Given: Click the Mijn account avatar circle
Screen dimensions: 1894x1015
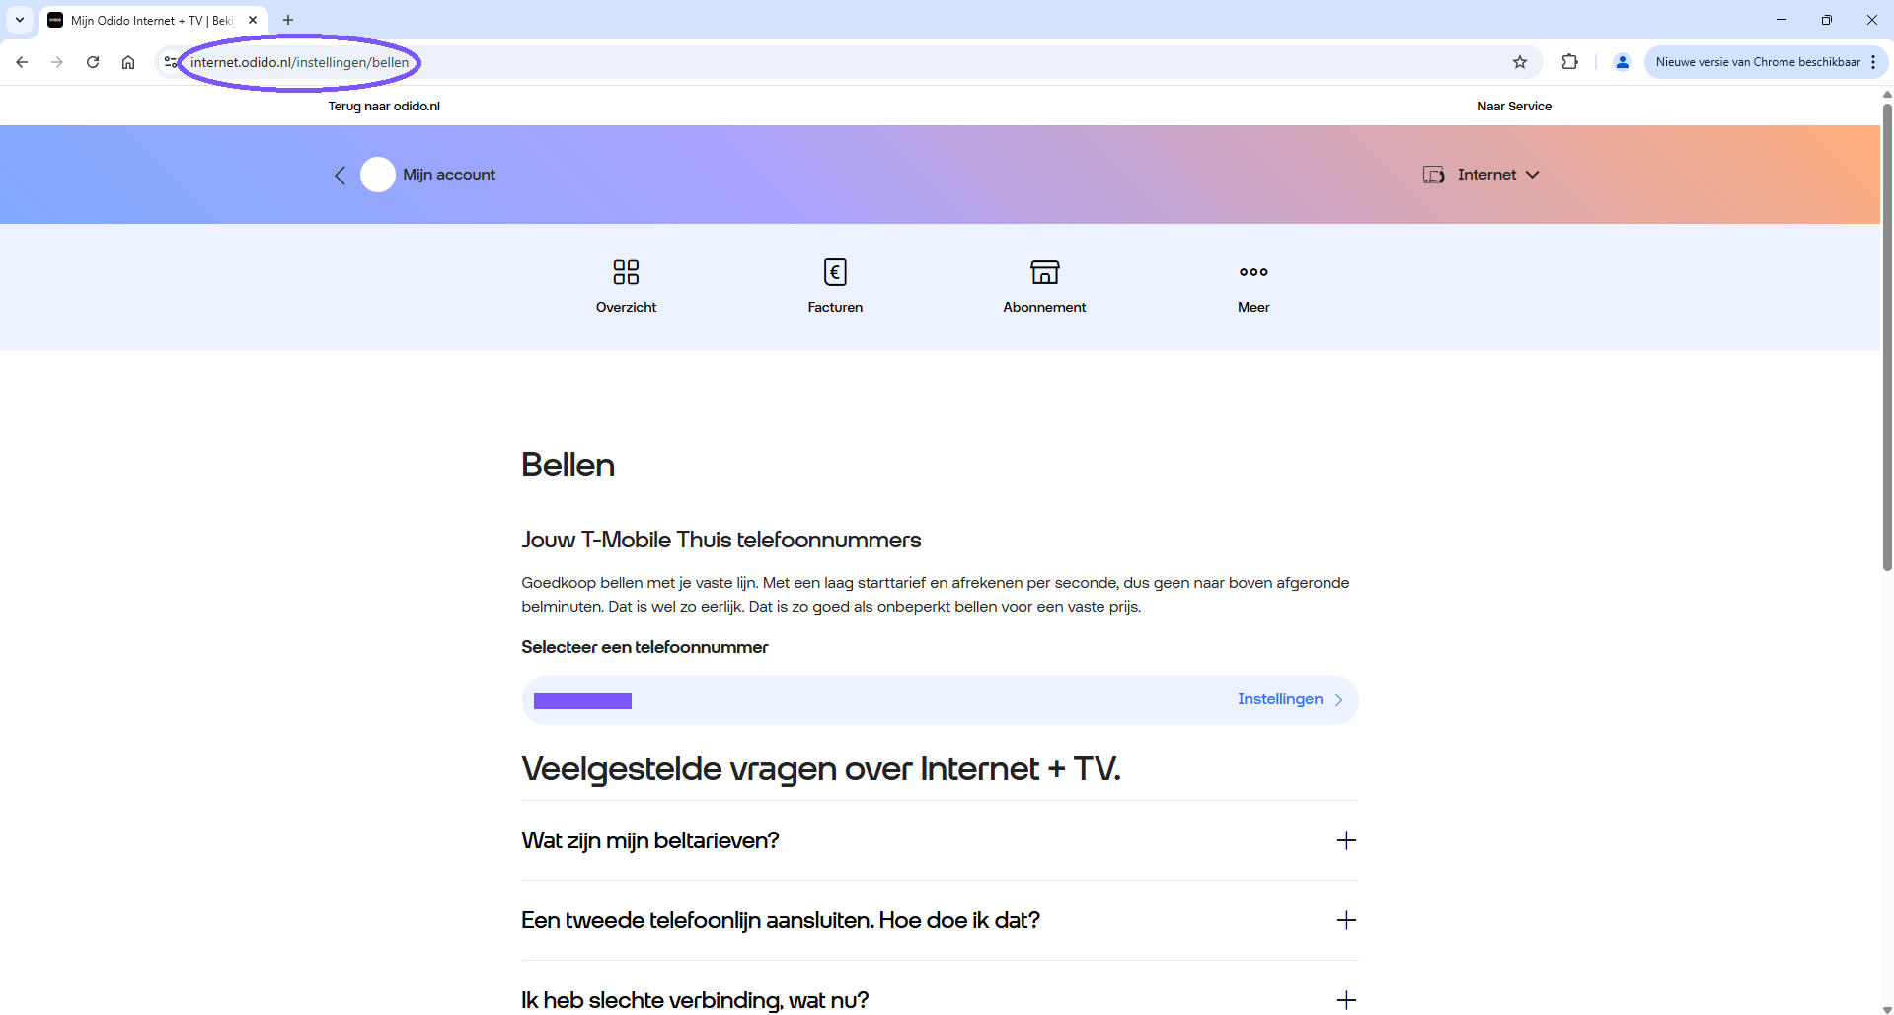Looking at the screenshot, I should click(x=378, y=175).
